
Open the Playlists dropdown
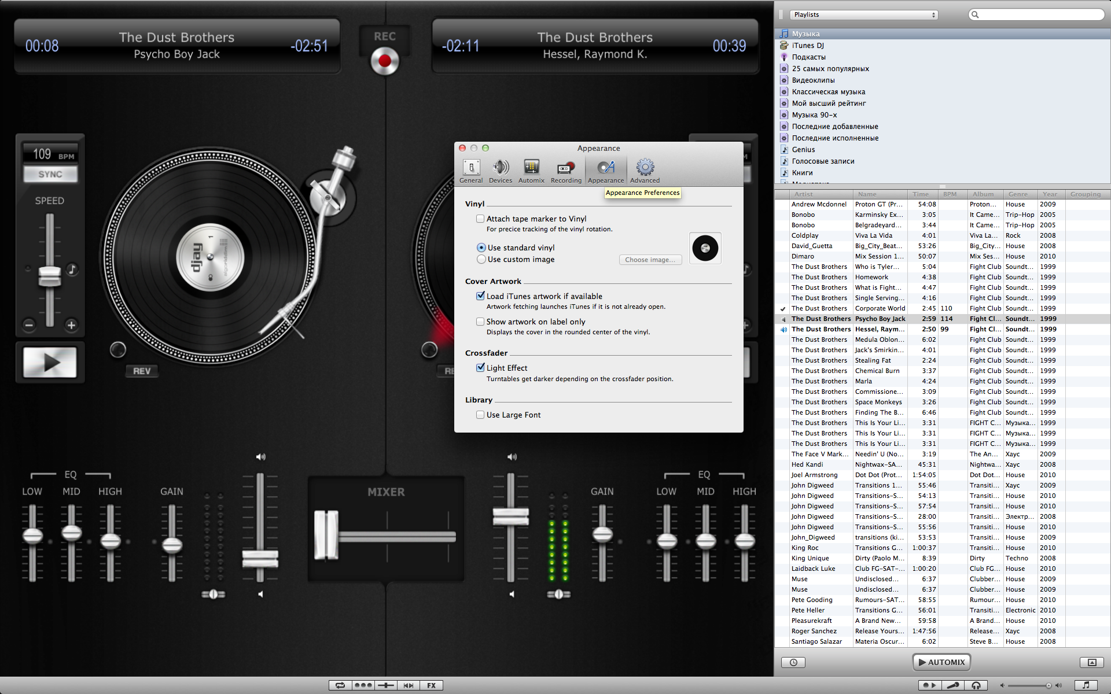point(864,14)
